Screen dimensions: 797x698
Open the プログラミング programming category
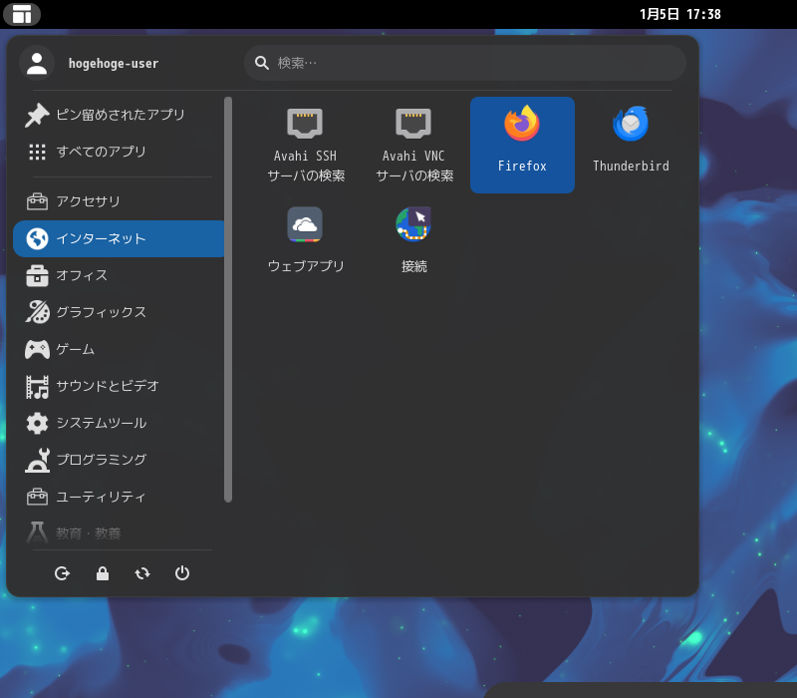click(119, 460)
